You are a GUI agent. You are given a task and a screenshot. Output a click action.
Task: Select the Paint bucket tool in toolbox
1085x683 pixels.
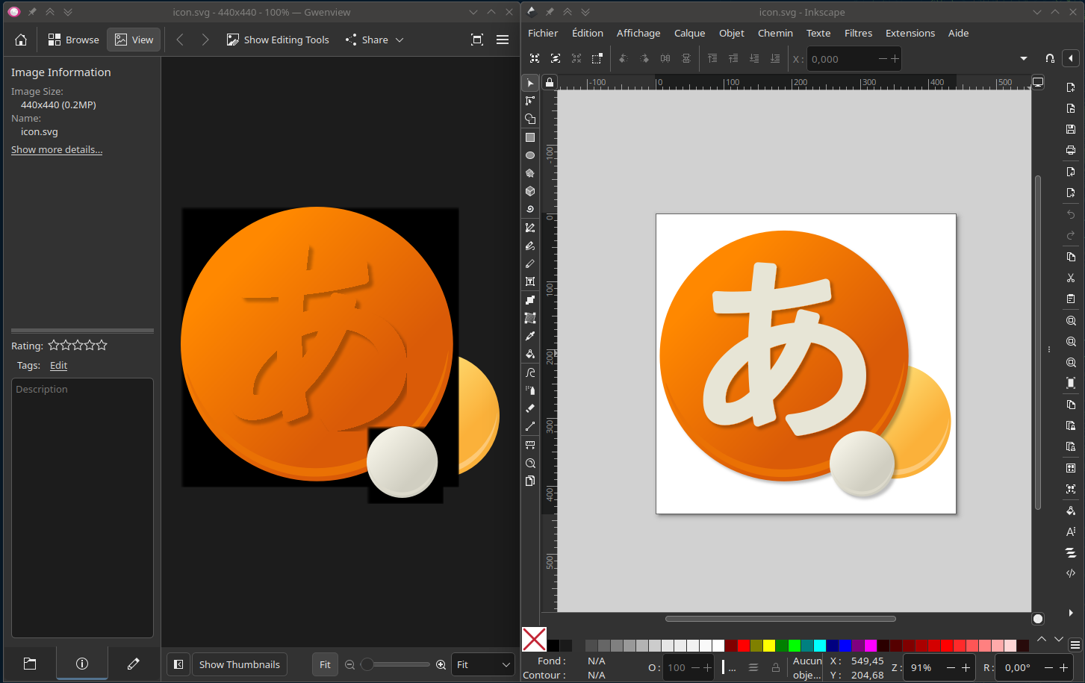[x=530, y=354]
